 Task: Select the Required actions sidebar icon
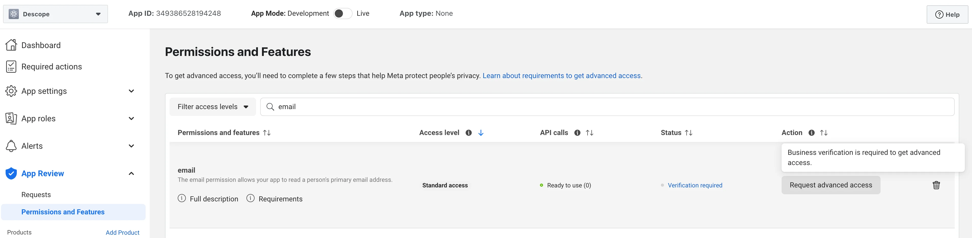(x=11, y=66)
